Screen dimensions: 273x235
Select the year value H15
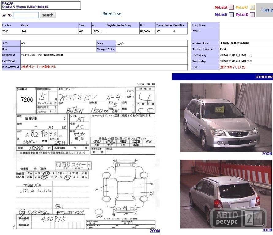[x=81, y=31]
